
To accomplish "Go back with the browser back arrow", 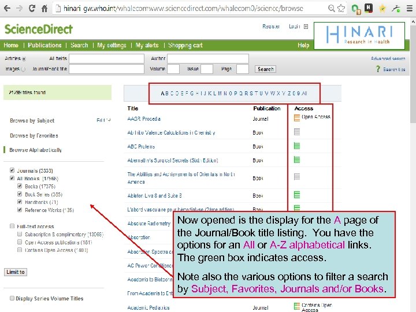I will point(7,8).
